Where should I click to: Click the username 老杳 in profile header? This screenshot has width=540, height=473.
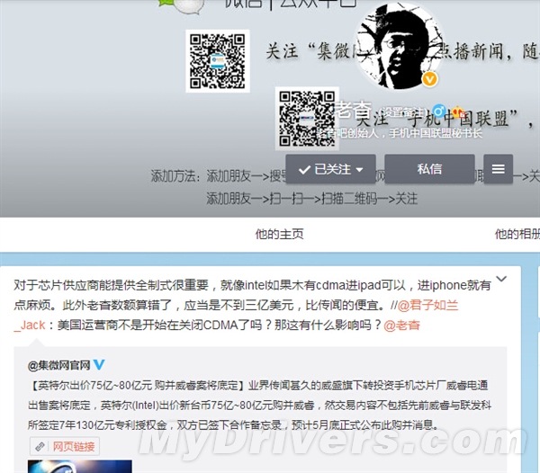[354, 110]
